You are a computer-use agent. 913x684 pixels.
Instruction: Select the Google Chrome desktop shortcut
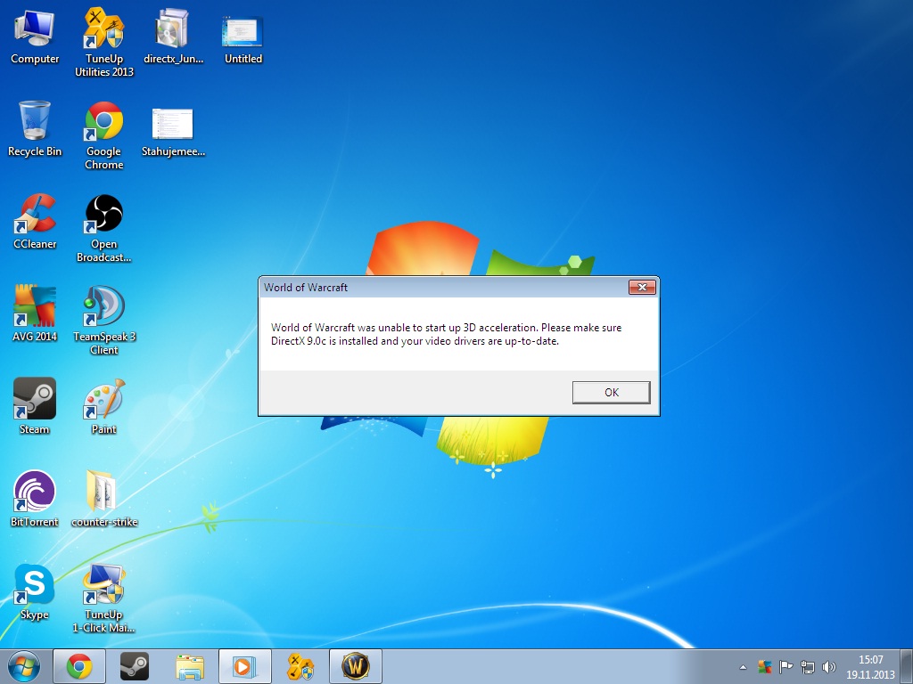coord(104,135)
